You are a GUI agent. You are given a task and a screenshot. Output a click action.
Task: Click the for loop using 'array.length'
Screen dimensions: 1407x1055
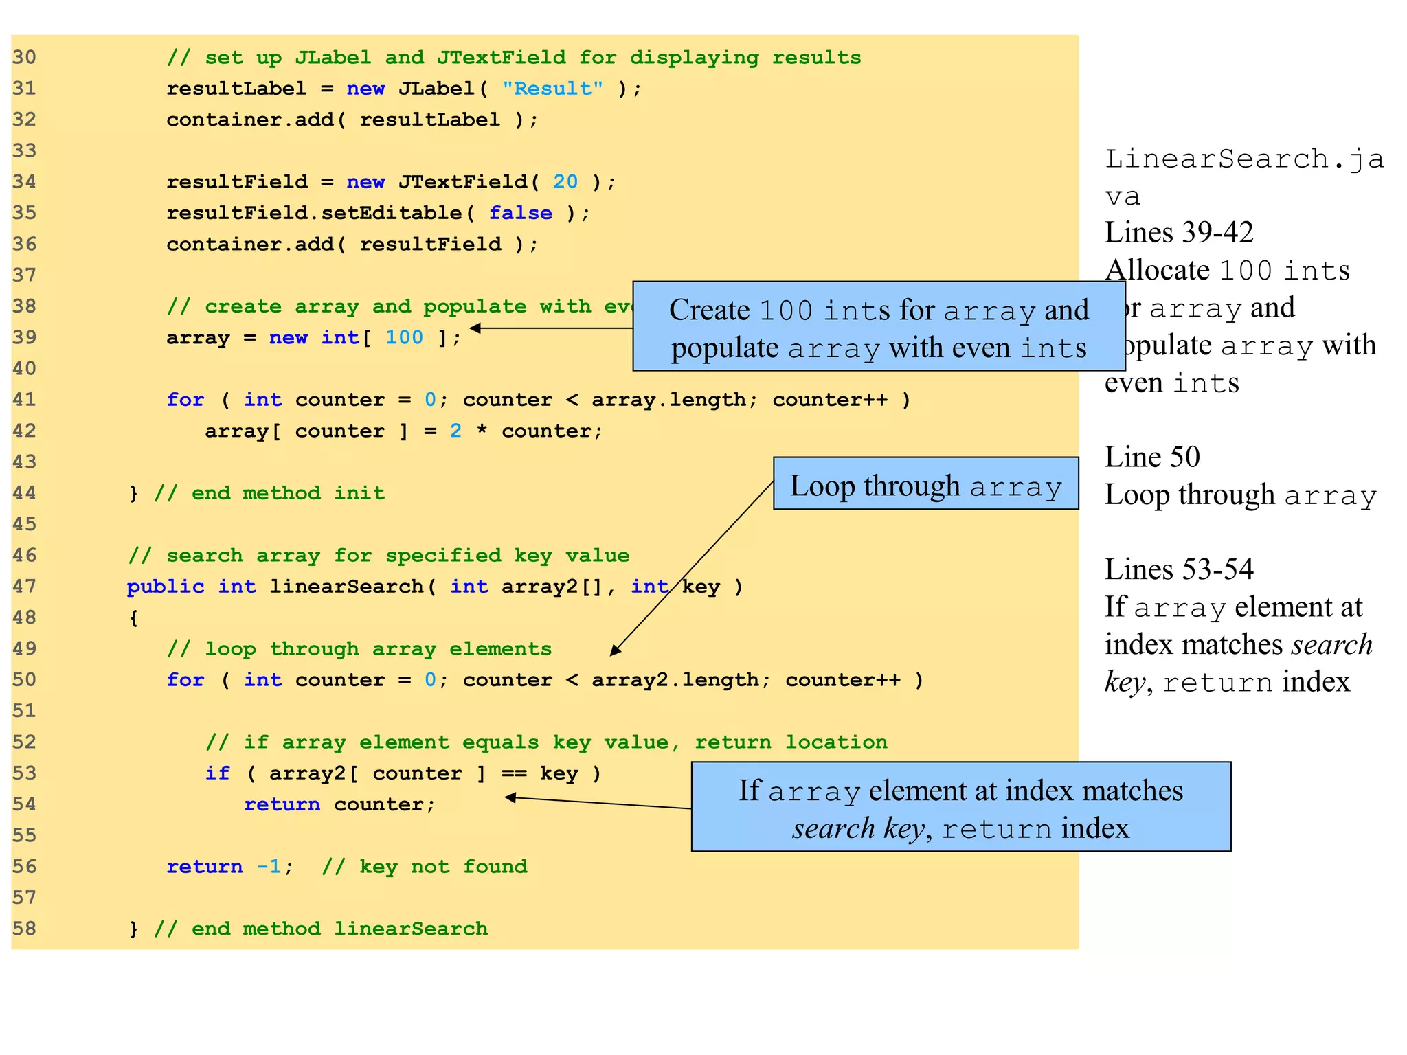click(539, 400)
